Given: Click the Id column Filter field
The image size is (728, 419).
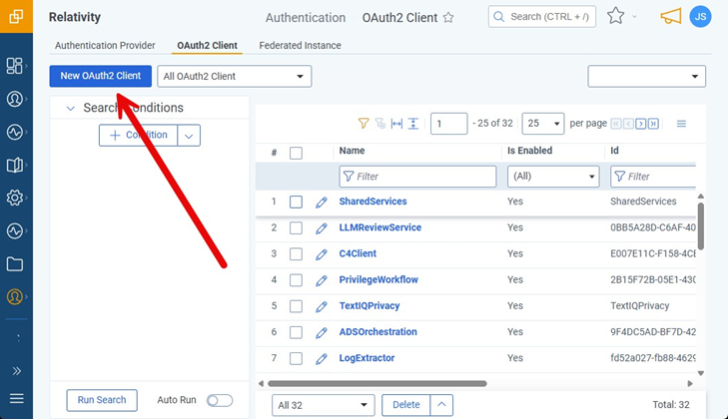Looking at the screenshot, I should 653,177.
